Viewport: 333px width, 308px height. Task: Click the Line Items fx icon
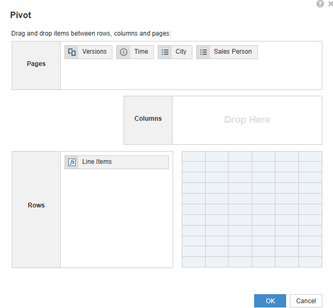[72, 162]
